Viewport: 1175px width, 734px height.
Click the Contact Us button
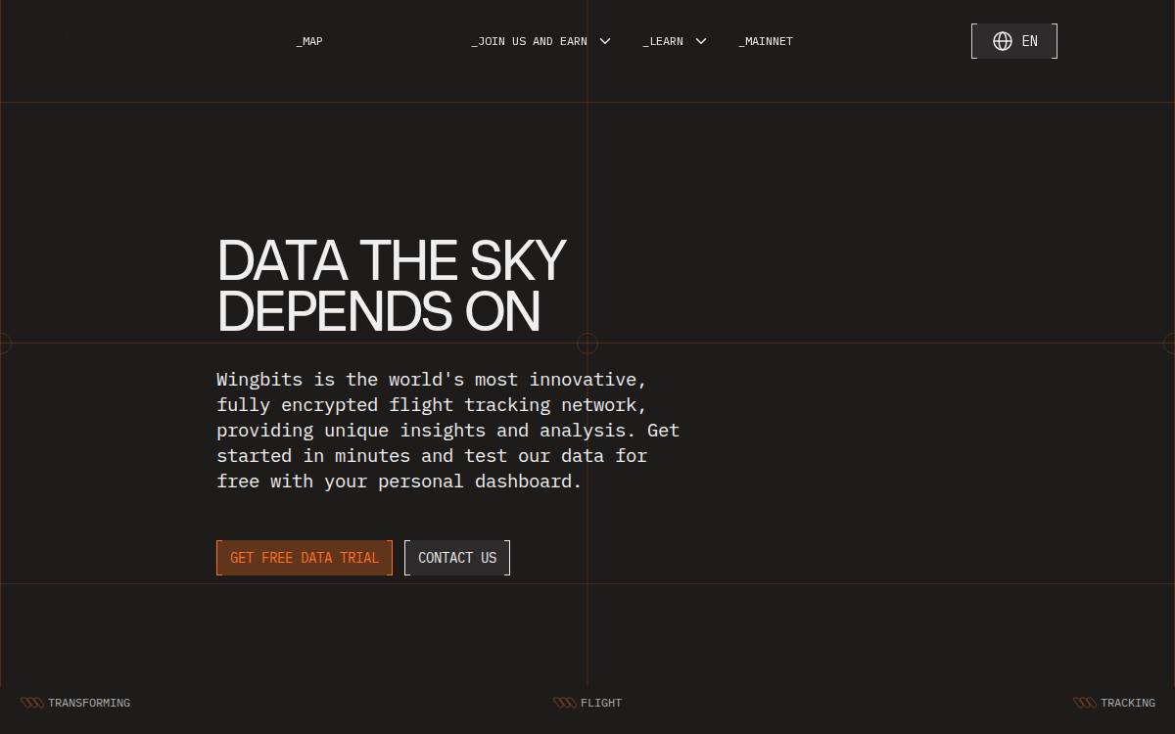pyautogui.click(x=457, y=558)
